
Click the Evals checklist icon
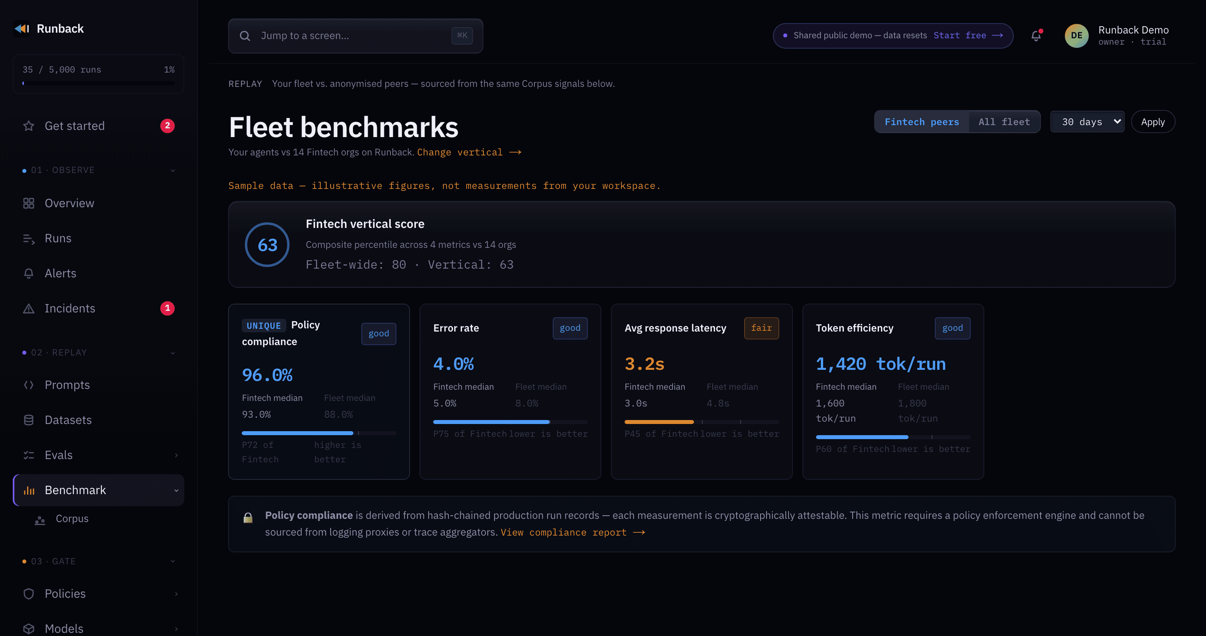click(29, 455)
